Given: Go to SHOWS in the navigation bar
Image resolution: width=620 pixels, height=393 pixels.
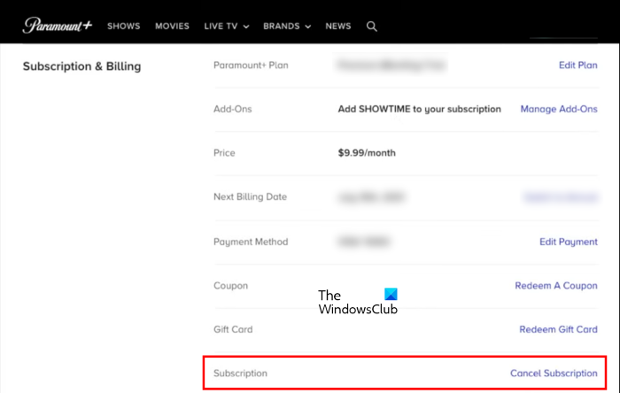Looking at the screenshot, I should [x=124, y=27].
